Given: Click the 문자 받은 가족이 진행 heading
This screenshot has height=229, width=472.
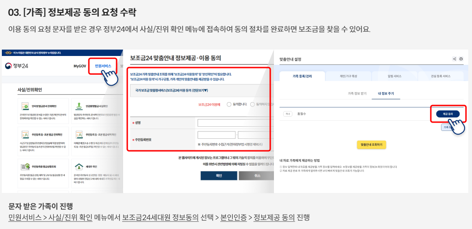Looking at the screenshot, I should click(41, 206).
